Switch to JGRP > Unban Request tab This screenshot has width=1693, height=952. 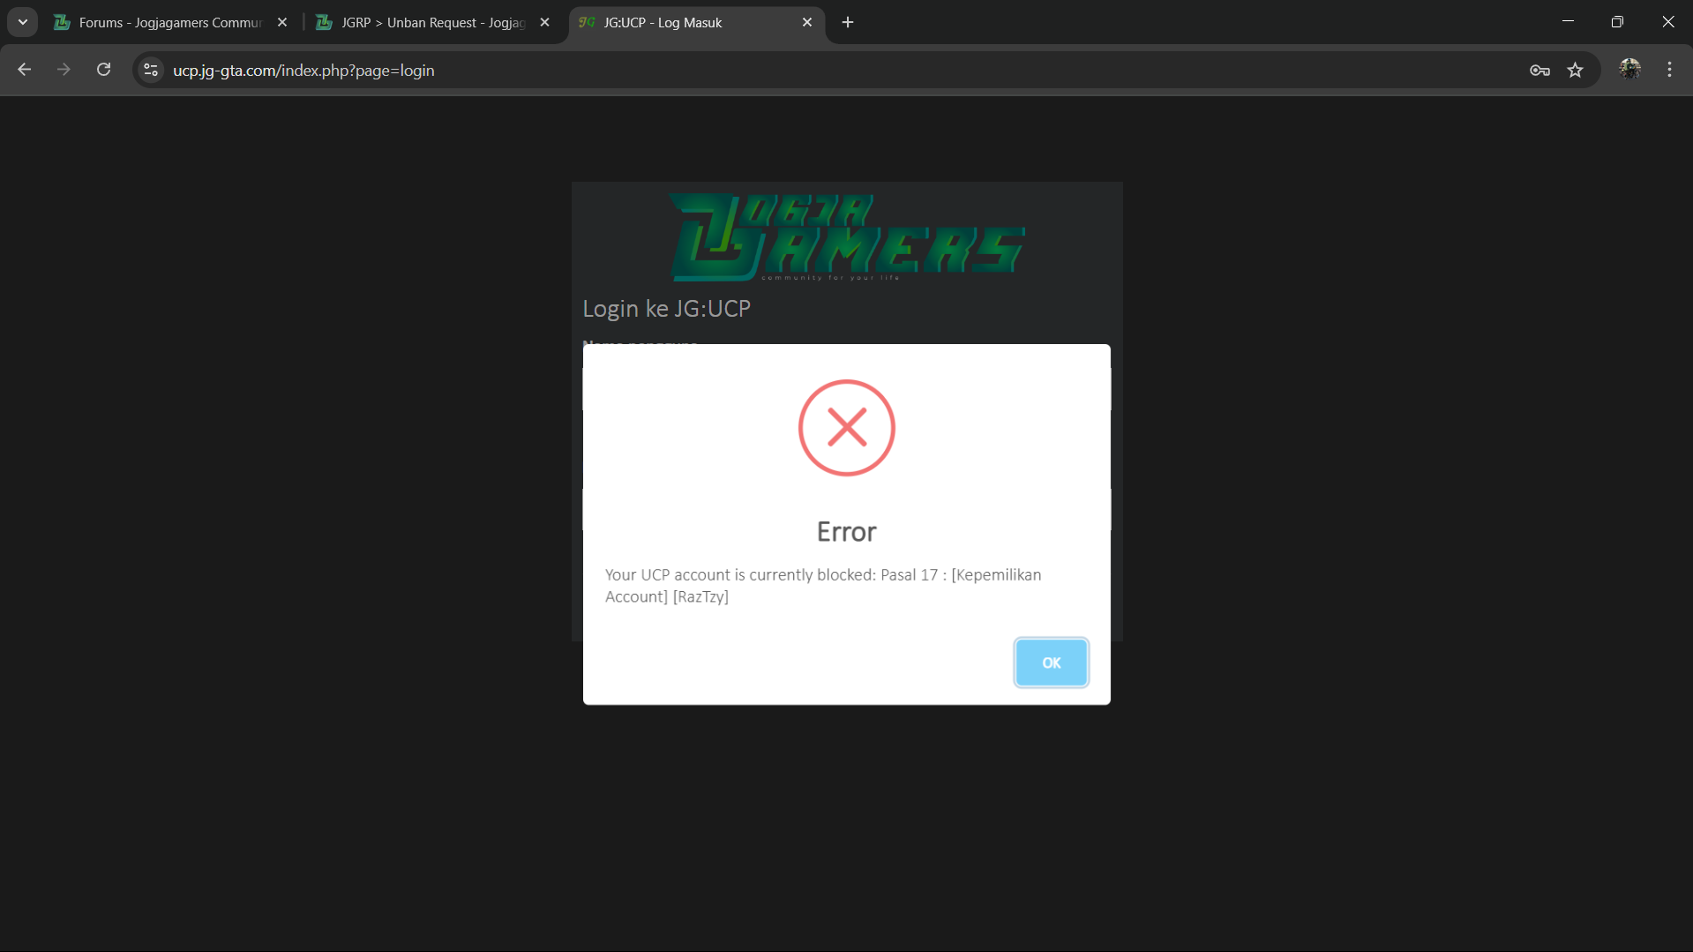pyautogui.click(x=434, y=23)
